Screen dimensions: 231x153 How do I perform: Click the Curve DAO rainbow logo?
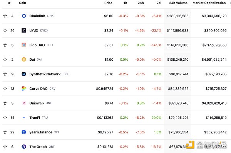pos(24,88)
